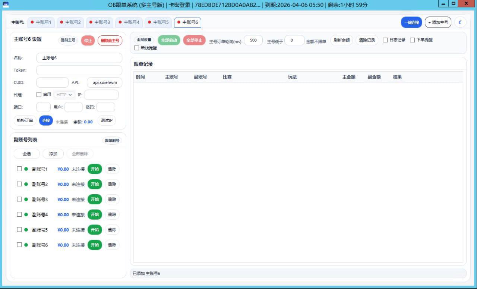This screenshot has width=477, height=289.
Task: Start all accounts with the green 全部启动 button
Action: [169, 40]
